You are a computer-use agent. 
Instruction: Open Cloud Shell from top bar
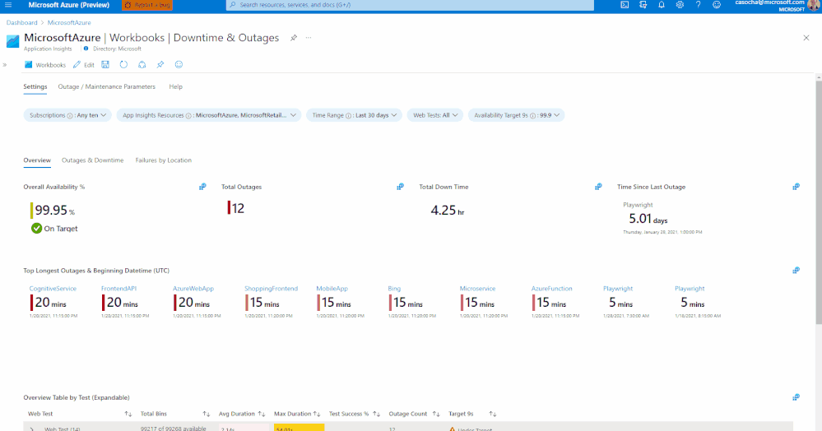625,5
